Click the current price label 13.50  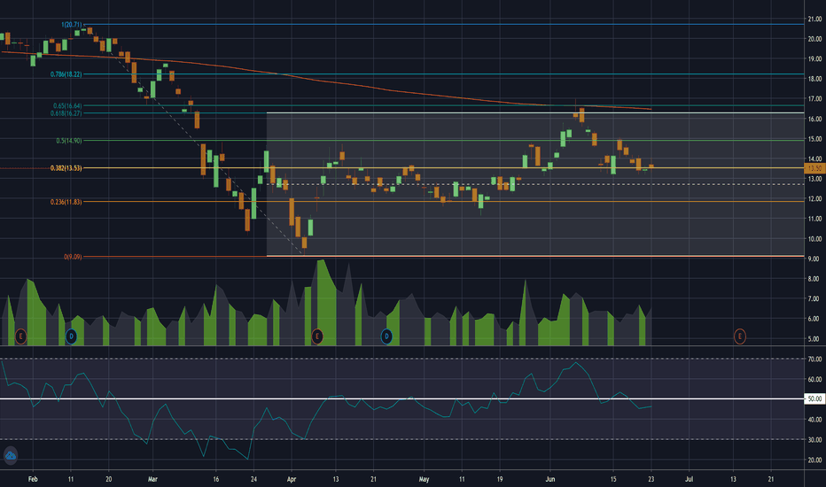[x=815, y=168]
